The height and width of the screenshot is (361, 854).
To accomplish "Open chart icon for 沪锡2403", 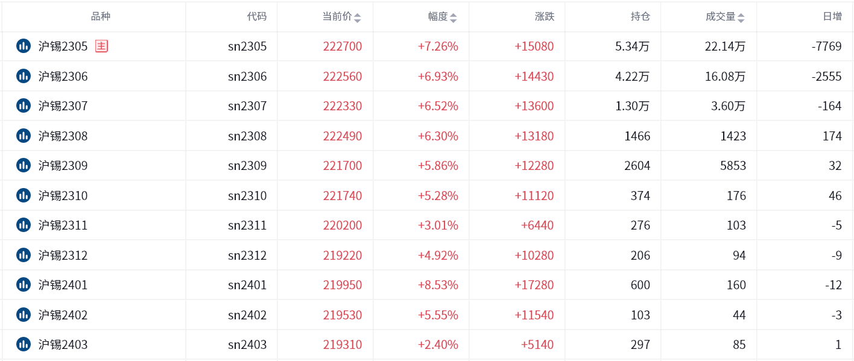I will click(x=24, y=344).
